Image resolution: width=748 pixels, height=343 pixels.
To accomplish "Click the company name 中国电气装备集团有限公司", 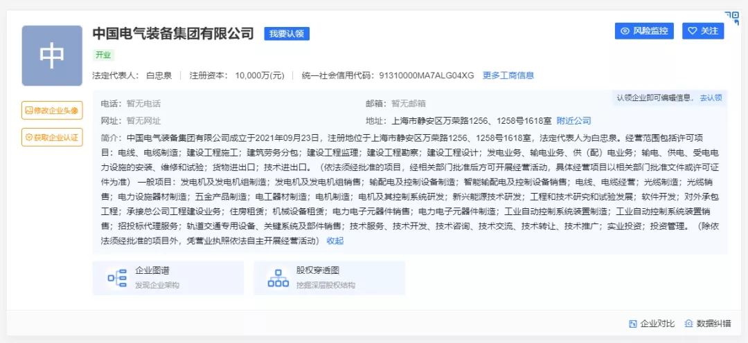I will coord(173,33).
